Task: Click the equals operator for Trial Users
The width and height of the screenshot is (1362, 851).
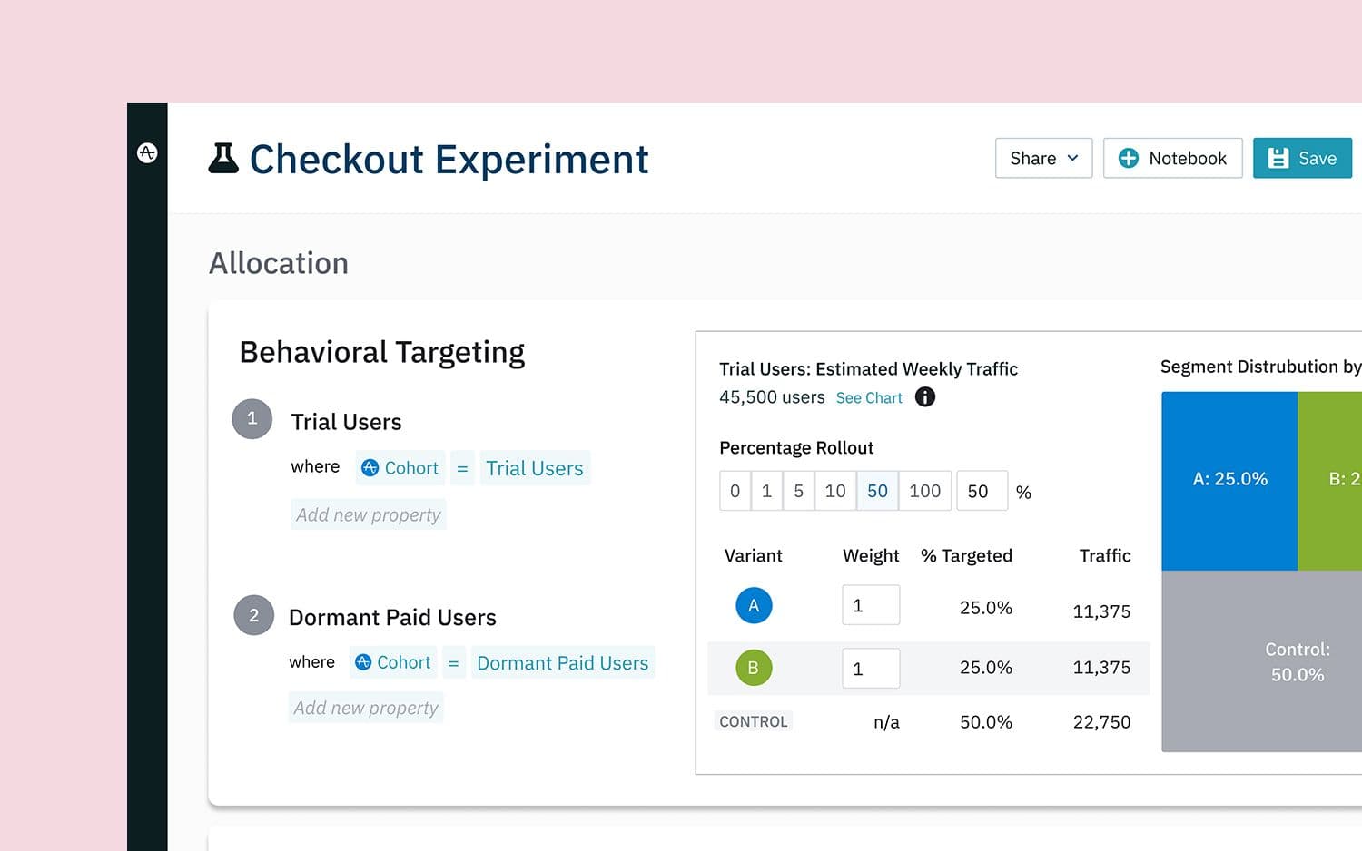Action: pos(462,468)
